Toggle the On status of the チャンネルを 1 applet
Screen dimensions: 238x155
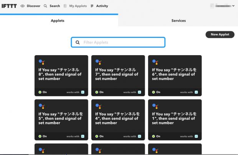tap(156, 136)
